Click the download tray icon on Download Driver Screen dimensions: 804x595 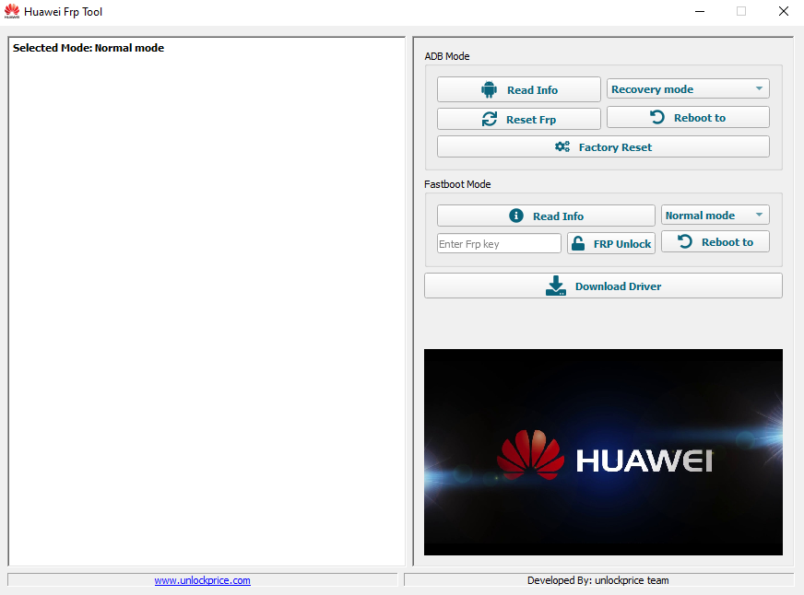point(556,286)
